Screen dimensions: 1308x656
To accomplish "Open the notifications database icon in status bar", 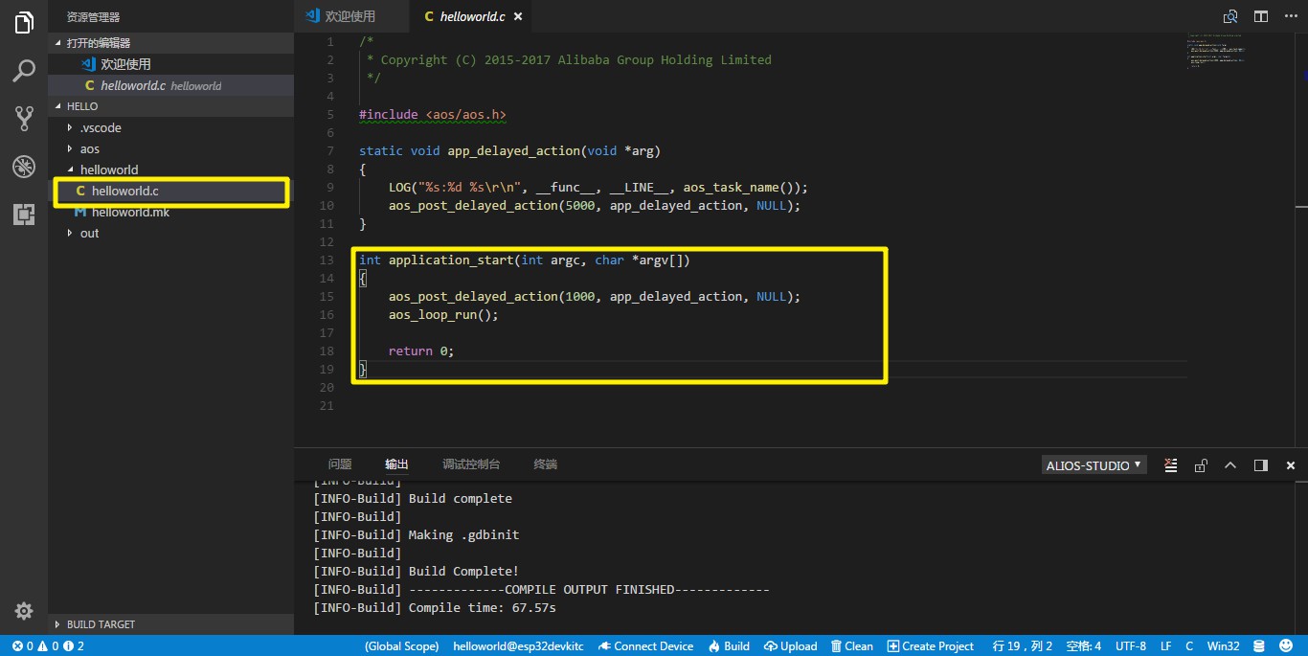I will coord(1258,646).
